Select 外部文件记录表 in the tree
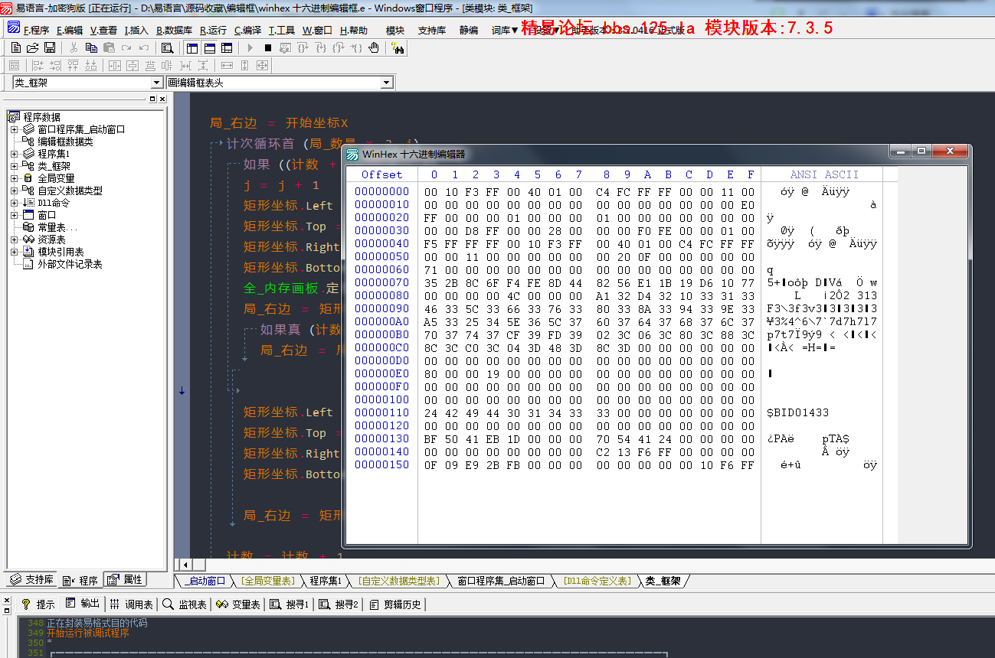995x658 pixels. coord(70,264)
